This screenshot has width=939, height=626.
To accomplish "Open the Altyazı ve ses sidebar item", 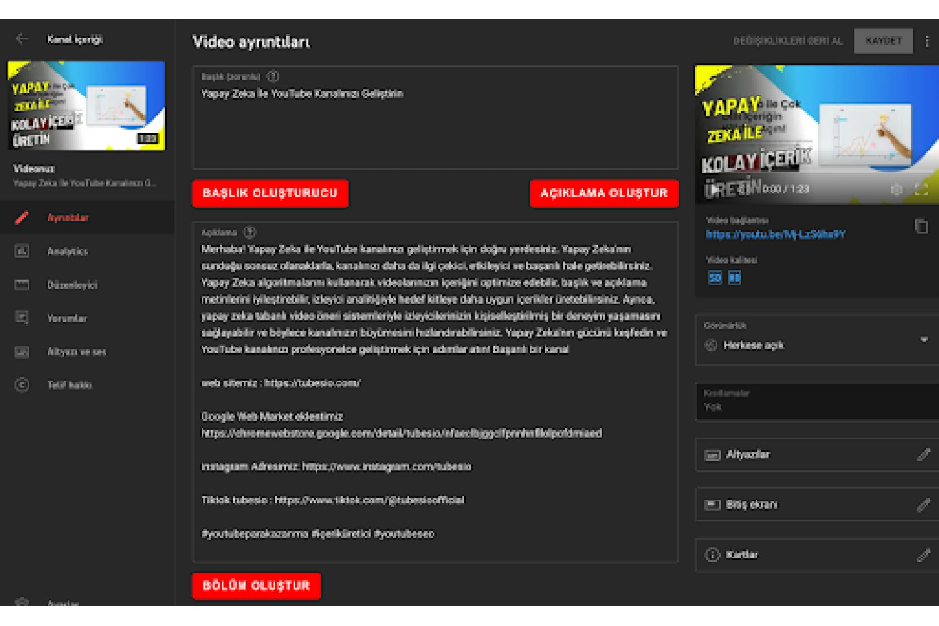I will click(x=87, y=352).
